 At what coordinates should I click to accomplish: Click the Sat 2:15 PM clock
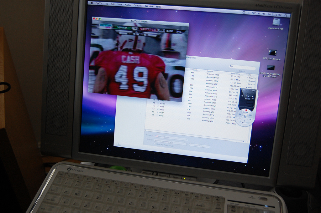pos(275,15)
